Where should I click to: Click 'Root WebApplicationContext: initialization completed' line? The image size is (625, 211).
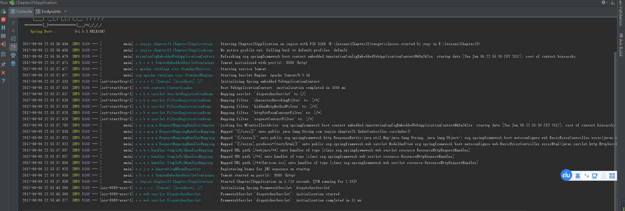(x=283, y=87)
